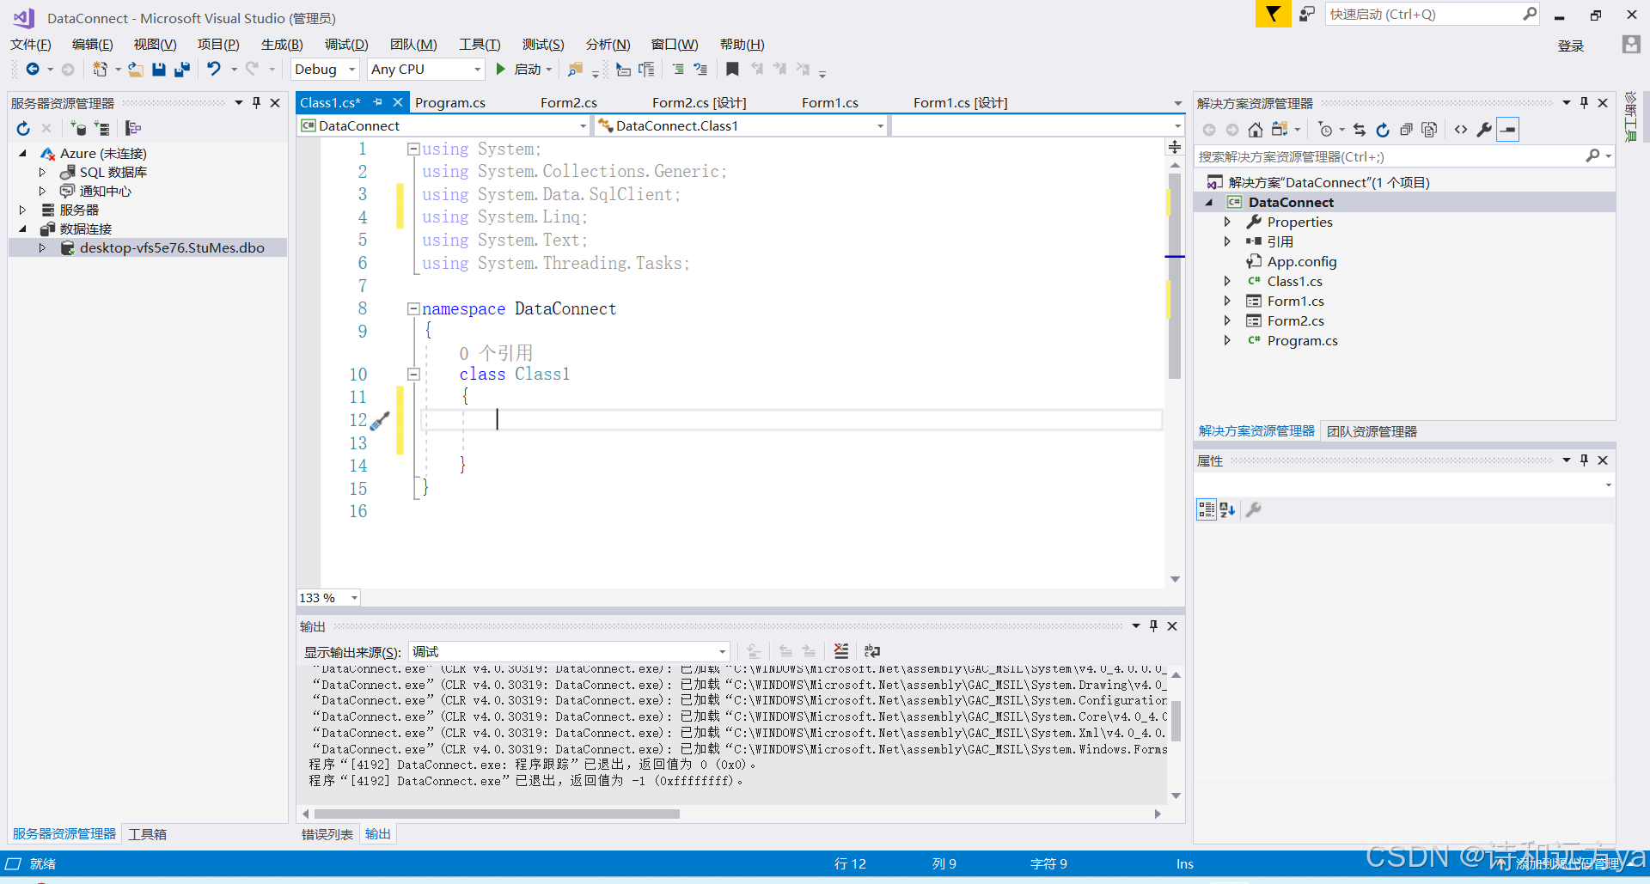Image resolution: width=1650 pixels, height=884 pixels.
Task: Toggle pin on Output panel
Action: pyautogui.click(x=1153, y=626)
